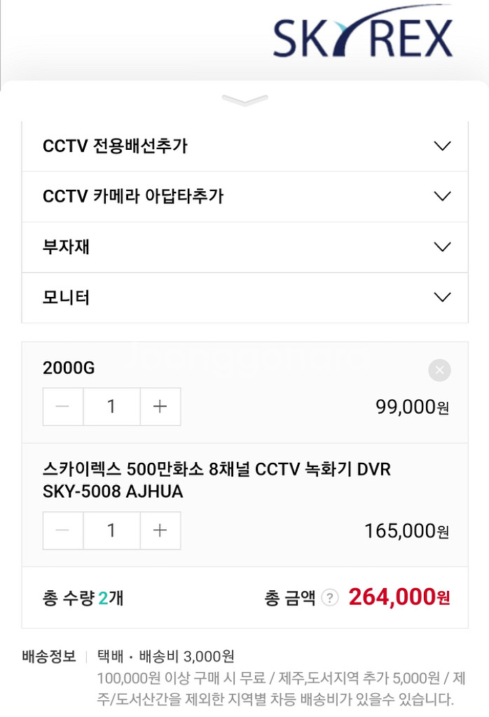Expand the 부자재 option list

pos(245,247)
